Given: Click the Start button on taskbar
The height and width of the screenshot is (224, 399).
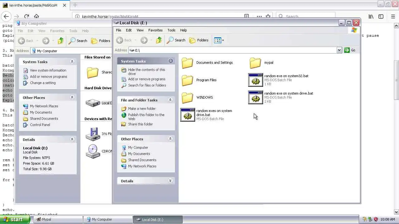Looking at the screenshot, I should tap(15, 219).
